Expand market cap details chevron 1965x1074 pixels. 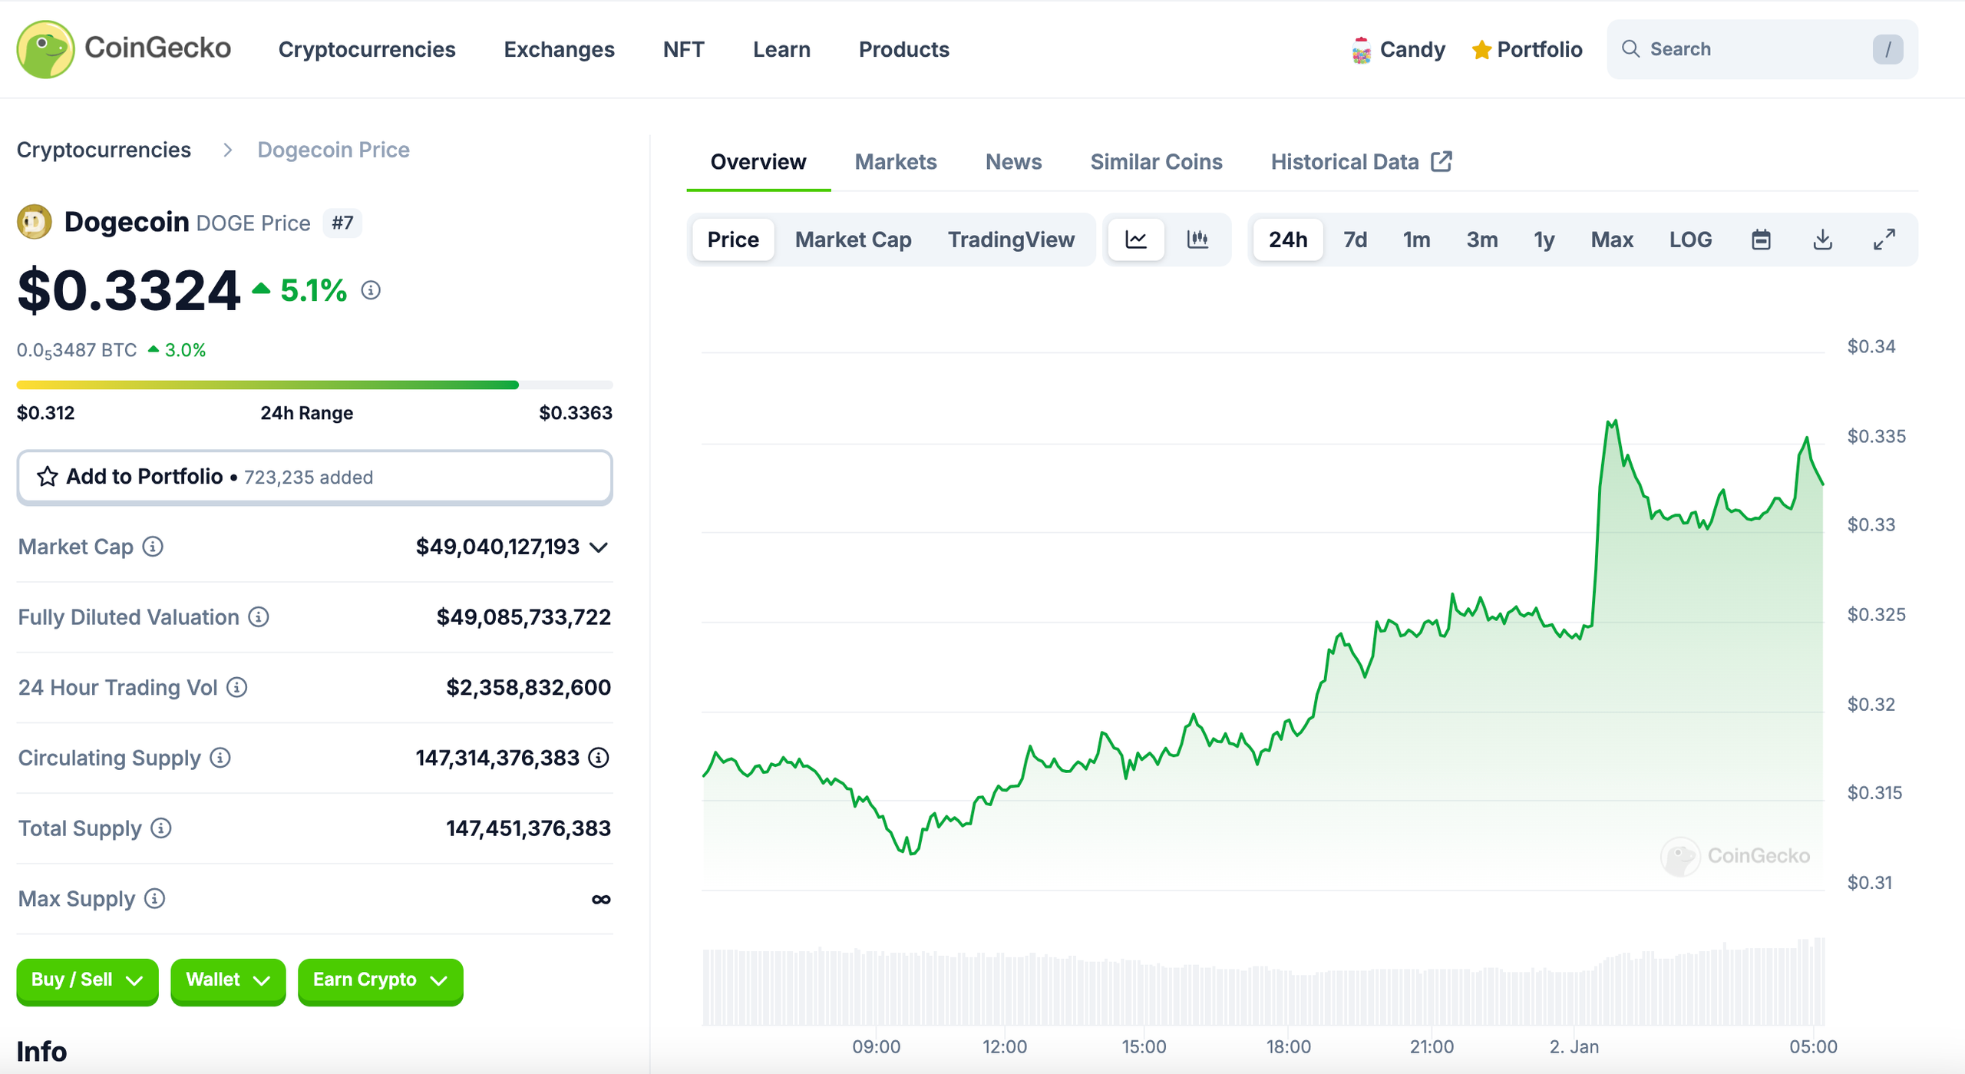pyautogui.click(x=599, y=547)
